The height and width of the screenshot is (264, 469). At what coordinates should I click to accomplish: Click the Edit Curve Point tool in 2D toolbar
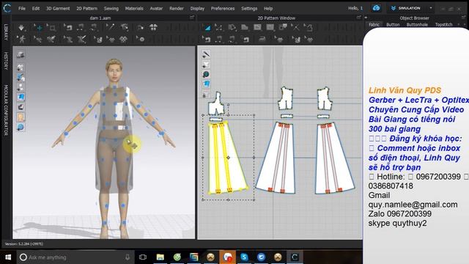(x=218, y=28)
